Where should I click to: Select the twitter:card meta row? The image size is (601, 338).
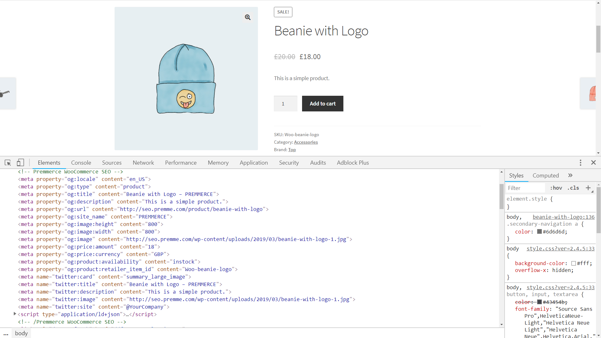click(x=105, y=277)
